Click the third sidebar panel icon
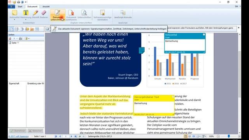Screen dimensions: 249x140 click(x=22, y=29)
